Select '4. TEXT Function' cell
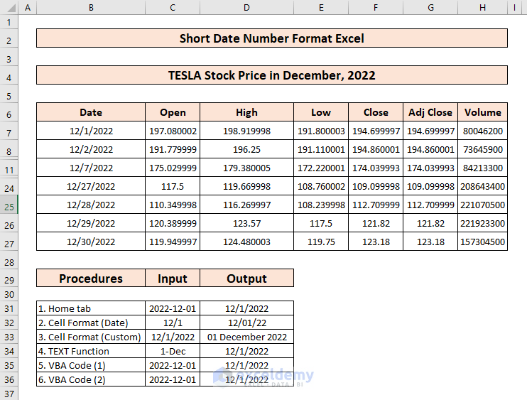The width and height of the screenshot is (527, 400). 91,351
